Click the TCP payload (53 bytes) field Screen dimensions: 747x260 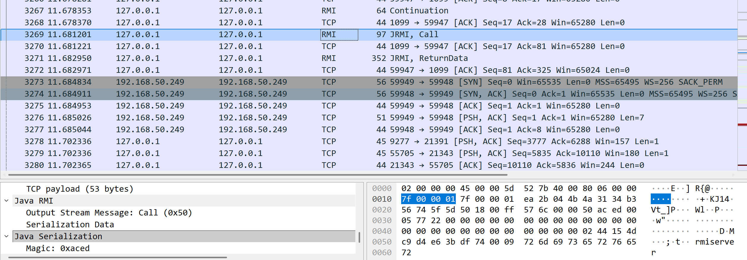(80, 189)
